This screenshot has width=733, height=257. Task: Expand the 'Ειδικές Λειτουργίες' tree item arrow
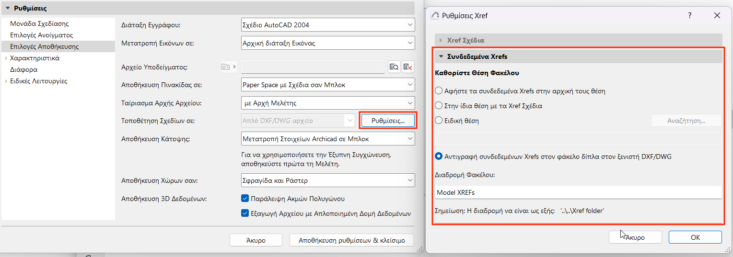[x=6, y=81]
